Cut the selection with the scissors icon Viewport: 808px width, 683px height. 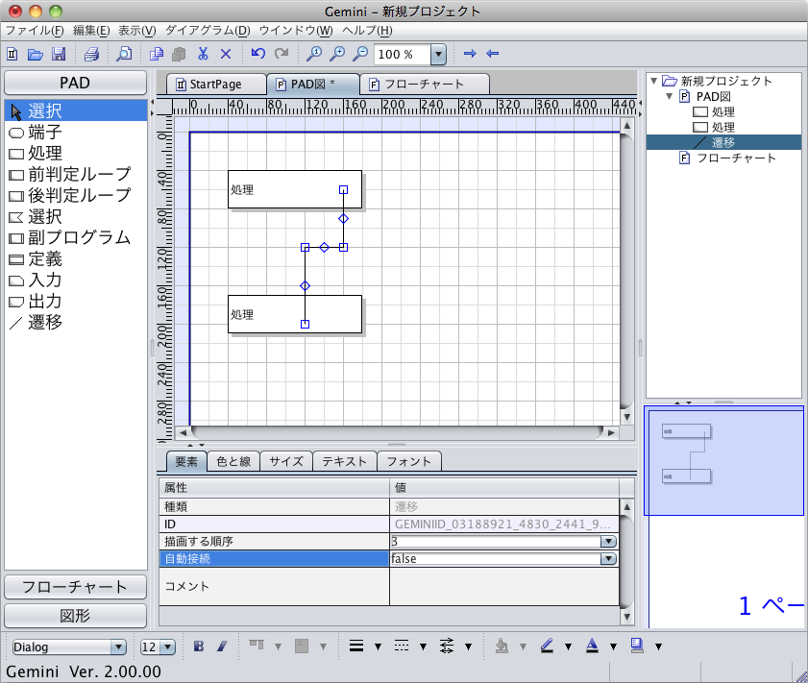coord(203,54)
